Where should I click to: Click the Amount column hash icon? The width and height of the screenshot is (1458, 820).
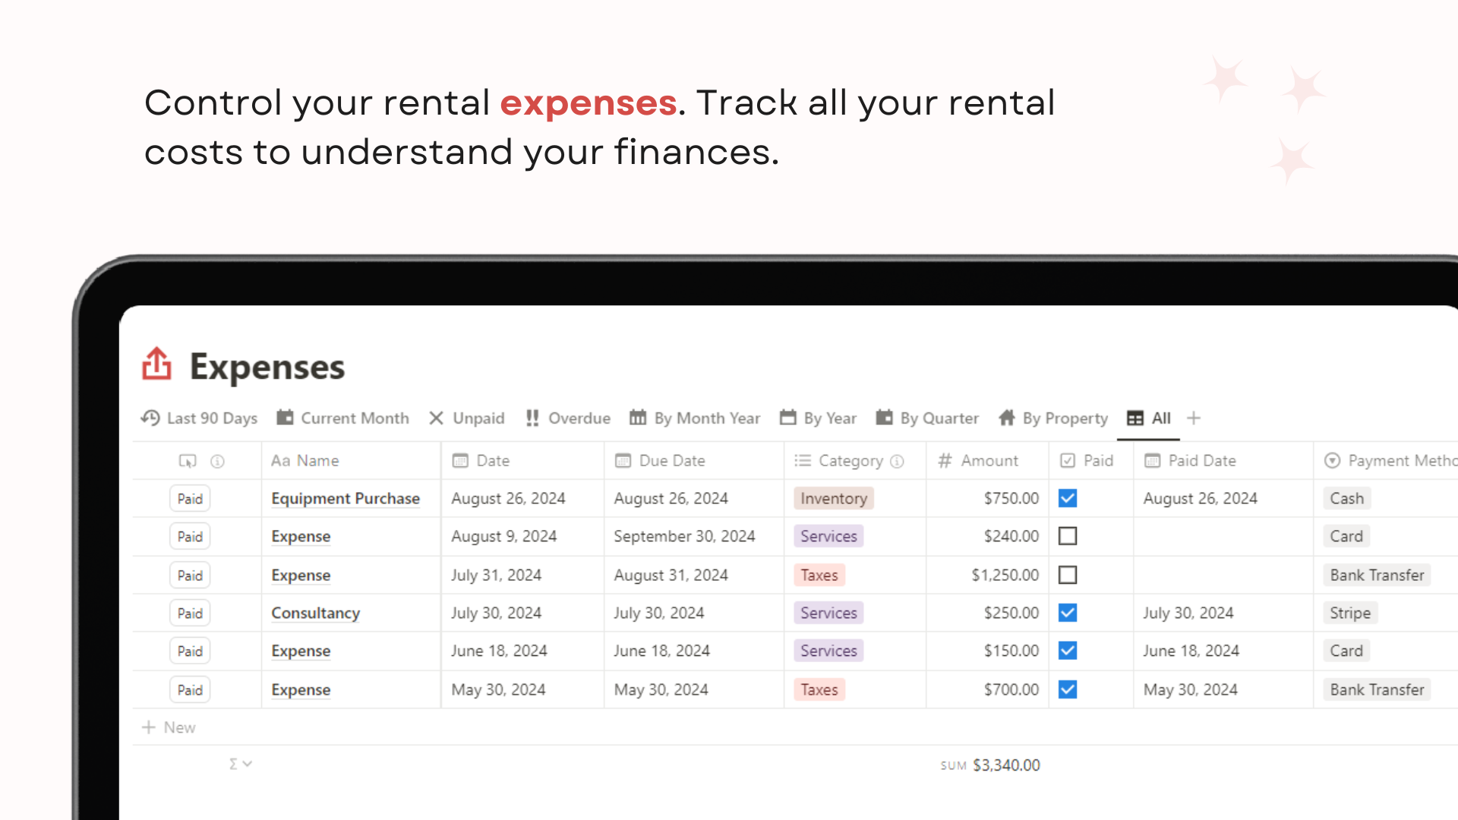pyautogui.click(x=945, y=461)
